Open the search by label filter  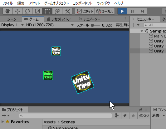[x=125, y=116]
